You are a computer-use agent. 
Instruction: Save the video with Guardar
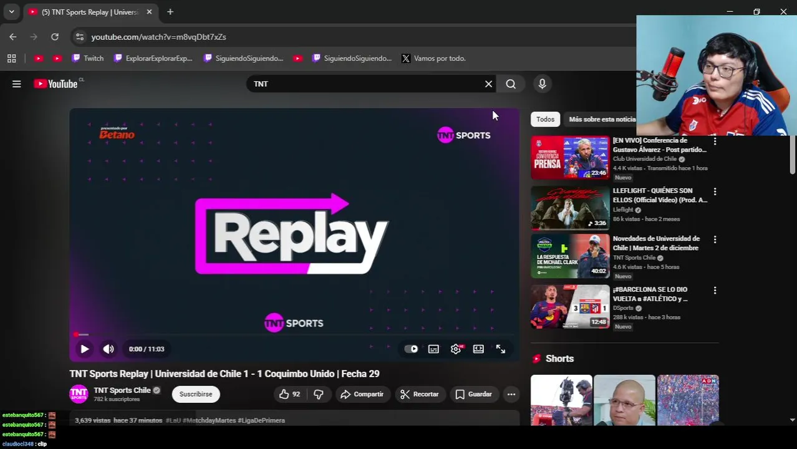pos(473,394)
